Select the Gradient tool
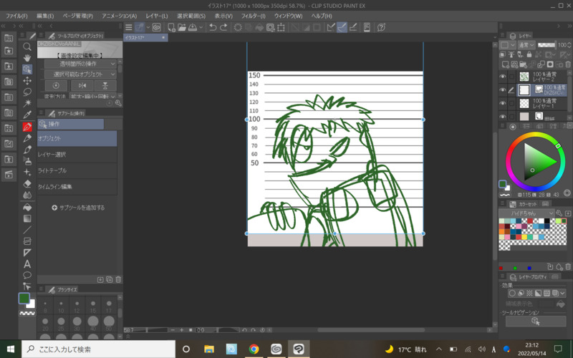The height and width of the screenshot is (358, 573). point(27,218)
